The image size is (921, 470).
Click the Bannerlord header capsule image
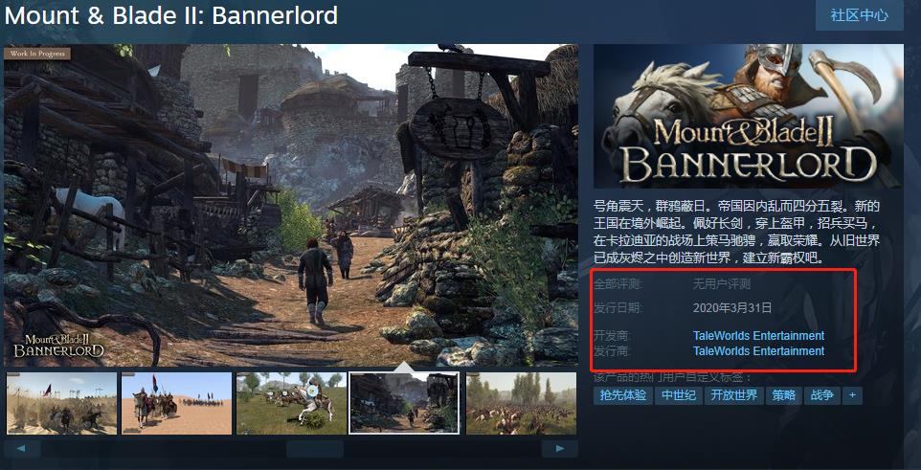pos(749,117)
